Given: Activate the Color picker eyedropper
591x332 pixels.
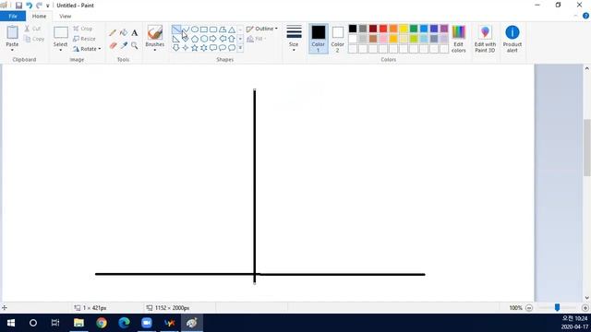Looking at the screenshot, I should pos(124,45).
